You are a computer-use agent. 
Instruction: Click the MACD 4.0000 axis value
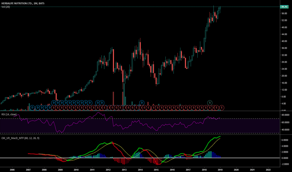coord(285,146)
